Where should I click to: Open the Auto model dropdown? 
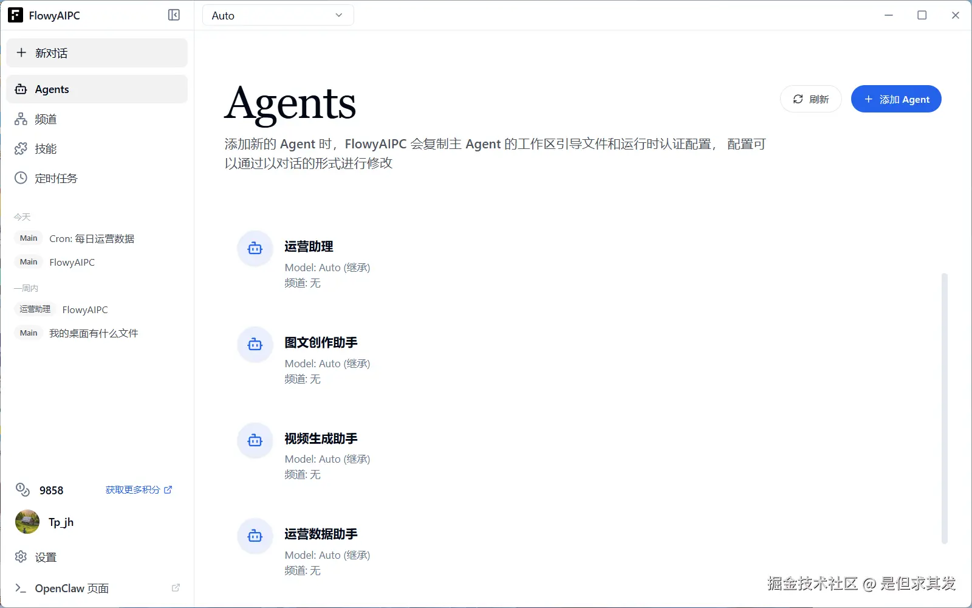point(278,15)
